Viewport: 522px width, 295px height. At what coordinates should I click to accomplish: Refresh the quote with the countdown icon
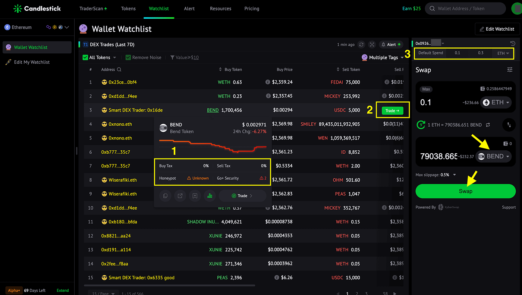pyautogui.click(x=421, y=125)
